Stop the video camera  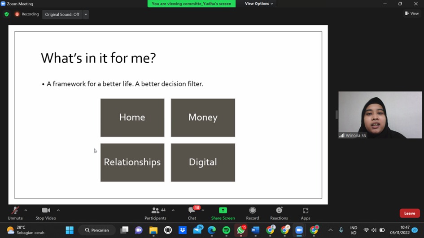pyautogui.click(x=46, y=212)
